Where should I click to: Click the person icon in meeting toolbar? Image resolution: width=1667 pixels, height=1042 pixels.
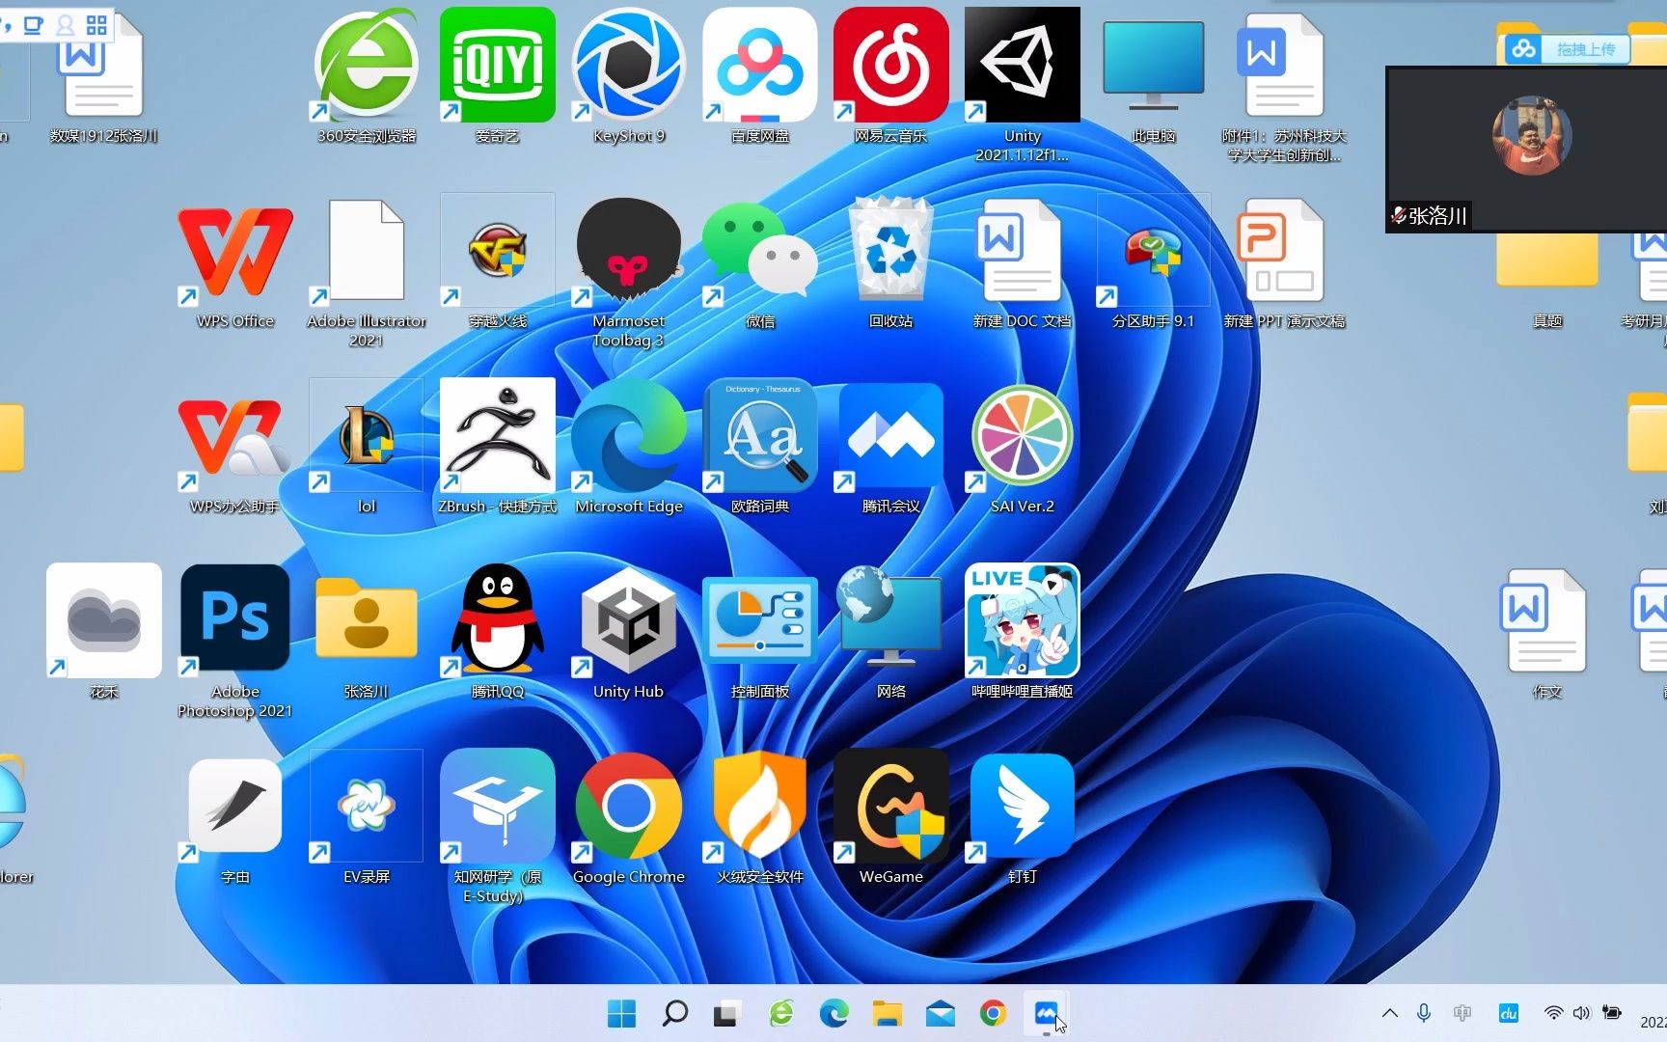pyautogui.click(x=65, y=25)
